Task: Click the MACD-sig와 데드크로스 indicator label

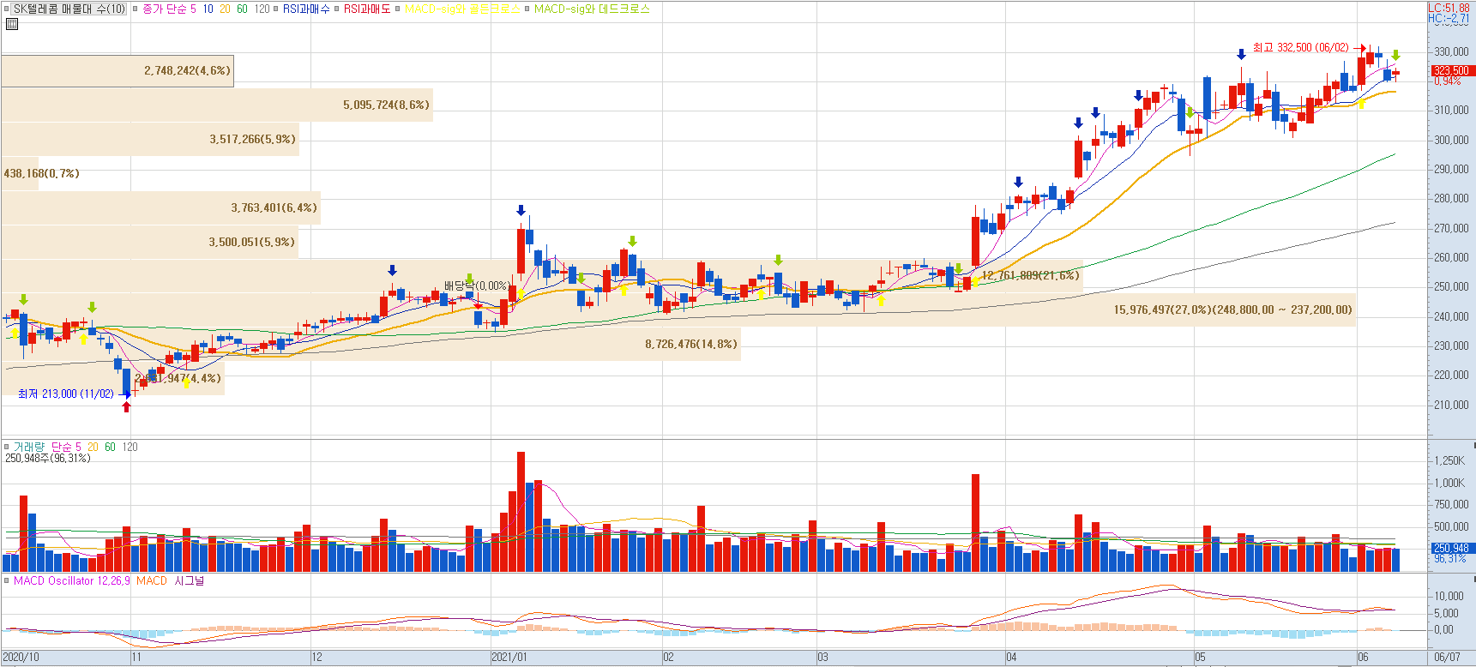Action: click(592, 9)
